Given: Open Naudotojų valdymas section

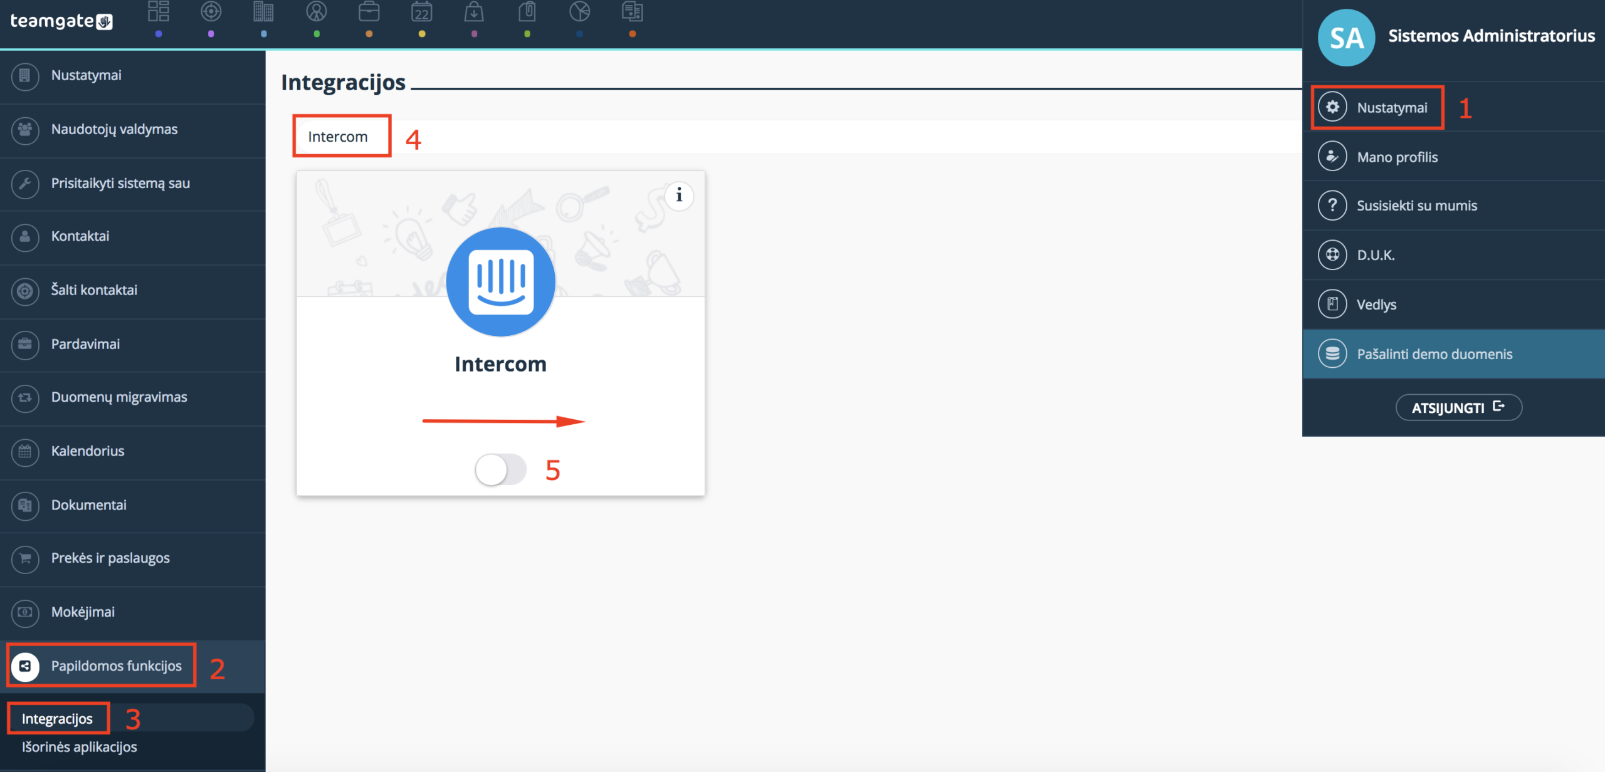Looking at the screenshot, I should 132,130.
